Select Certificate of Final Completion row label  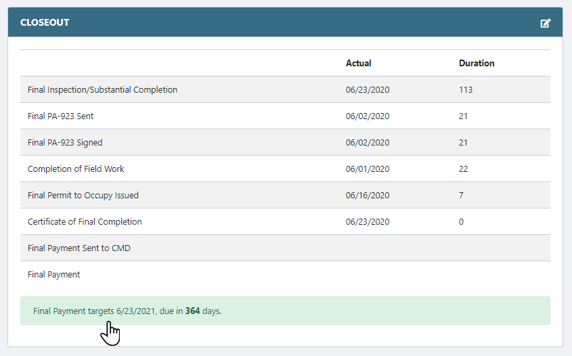point(85,221)
